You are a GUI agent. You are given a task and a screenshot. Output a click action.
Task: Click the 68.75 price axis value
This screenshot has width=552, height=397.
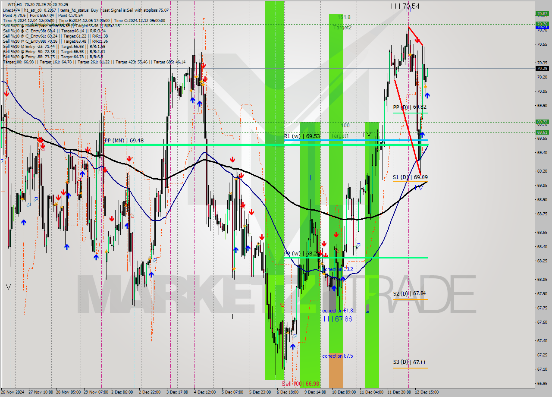(542, 214)
